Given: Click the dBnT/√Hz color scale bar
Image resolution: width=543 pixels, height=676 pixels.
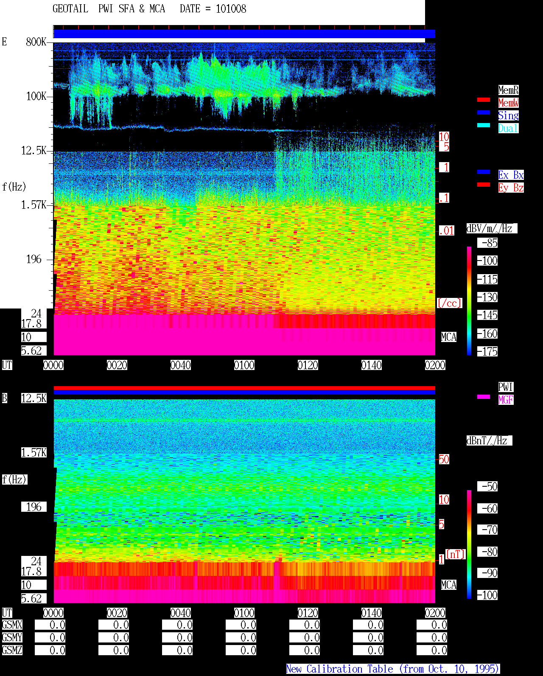Looking at the screenshot, I should click(469, 544).
